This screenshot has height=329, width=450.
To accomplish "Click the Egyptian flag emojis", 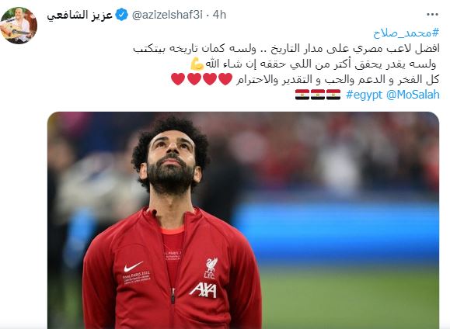I will click(x=318, y=95).
